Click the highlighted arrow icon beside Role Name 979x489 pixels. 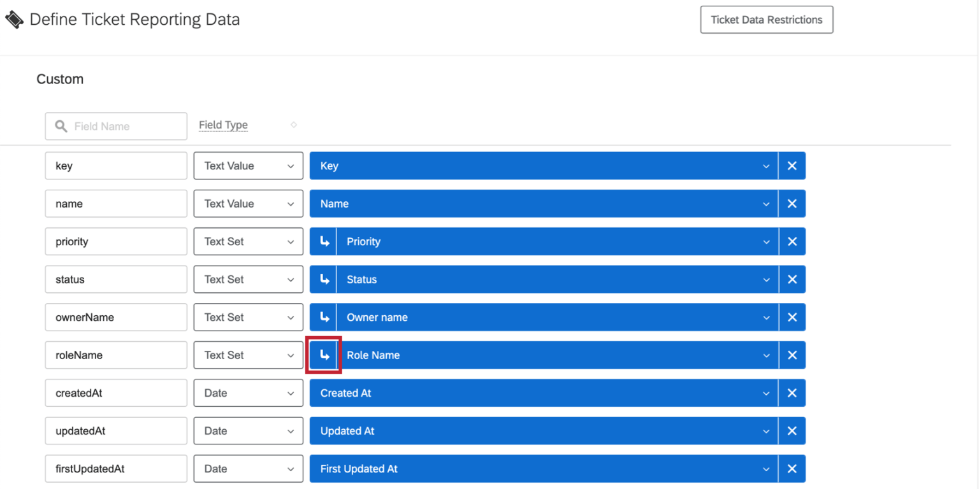click(323, 355)
